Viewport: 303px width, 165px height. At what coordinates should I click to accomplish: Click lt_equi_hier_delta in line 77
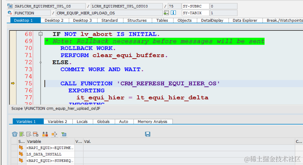pyautogui.click(x=172, y=97)
